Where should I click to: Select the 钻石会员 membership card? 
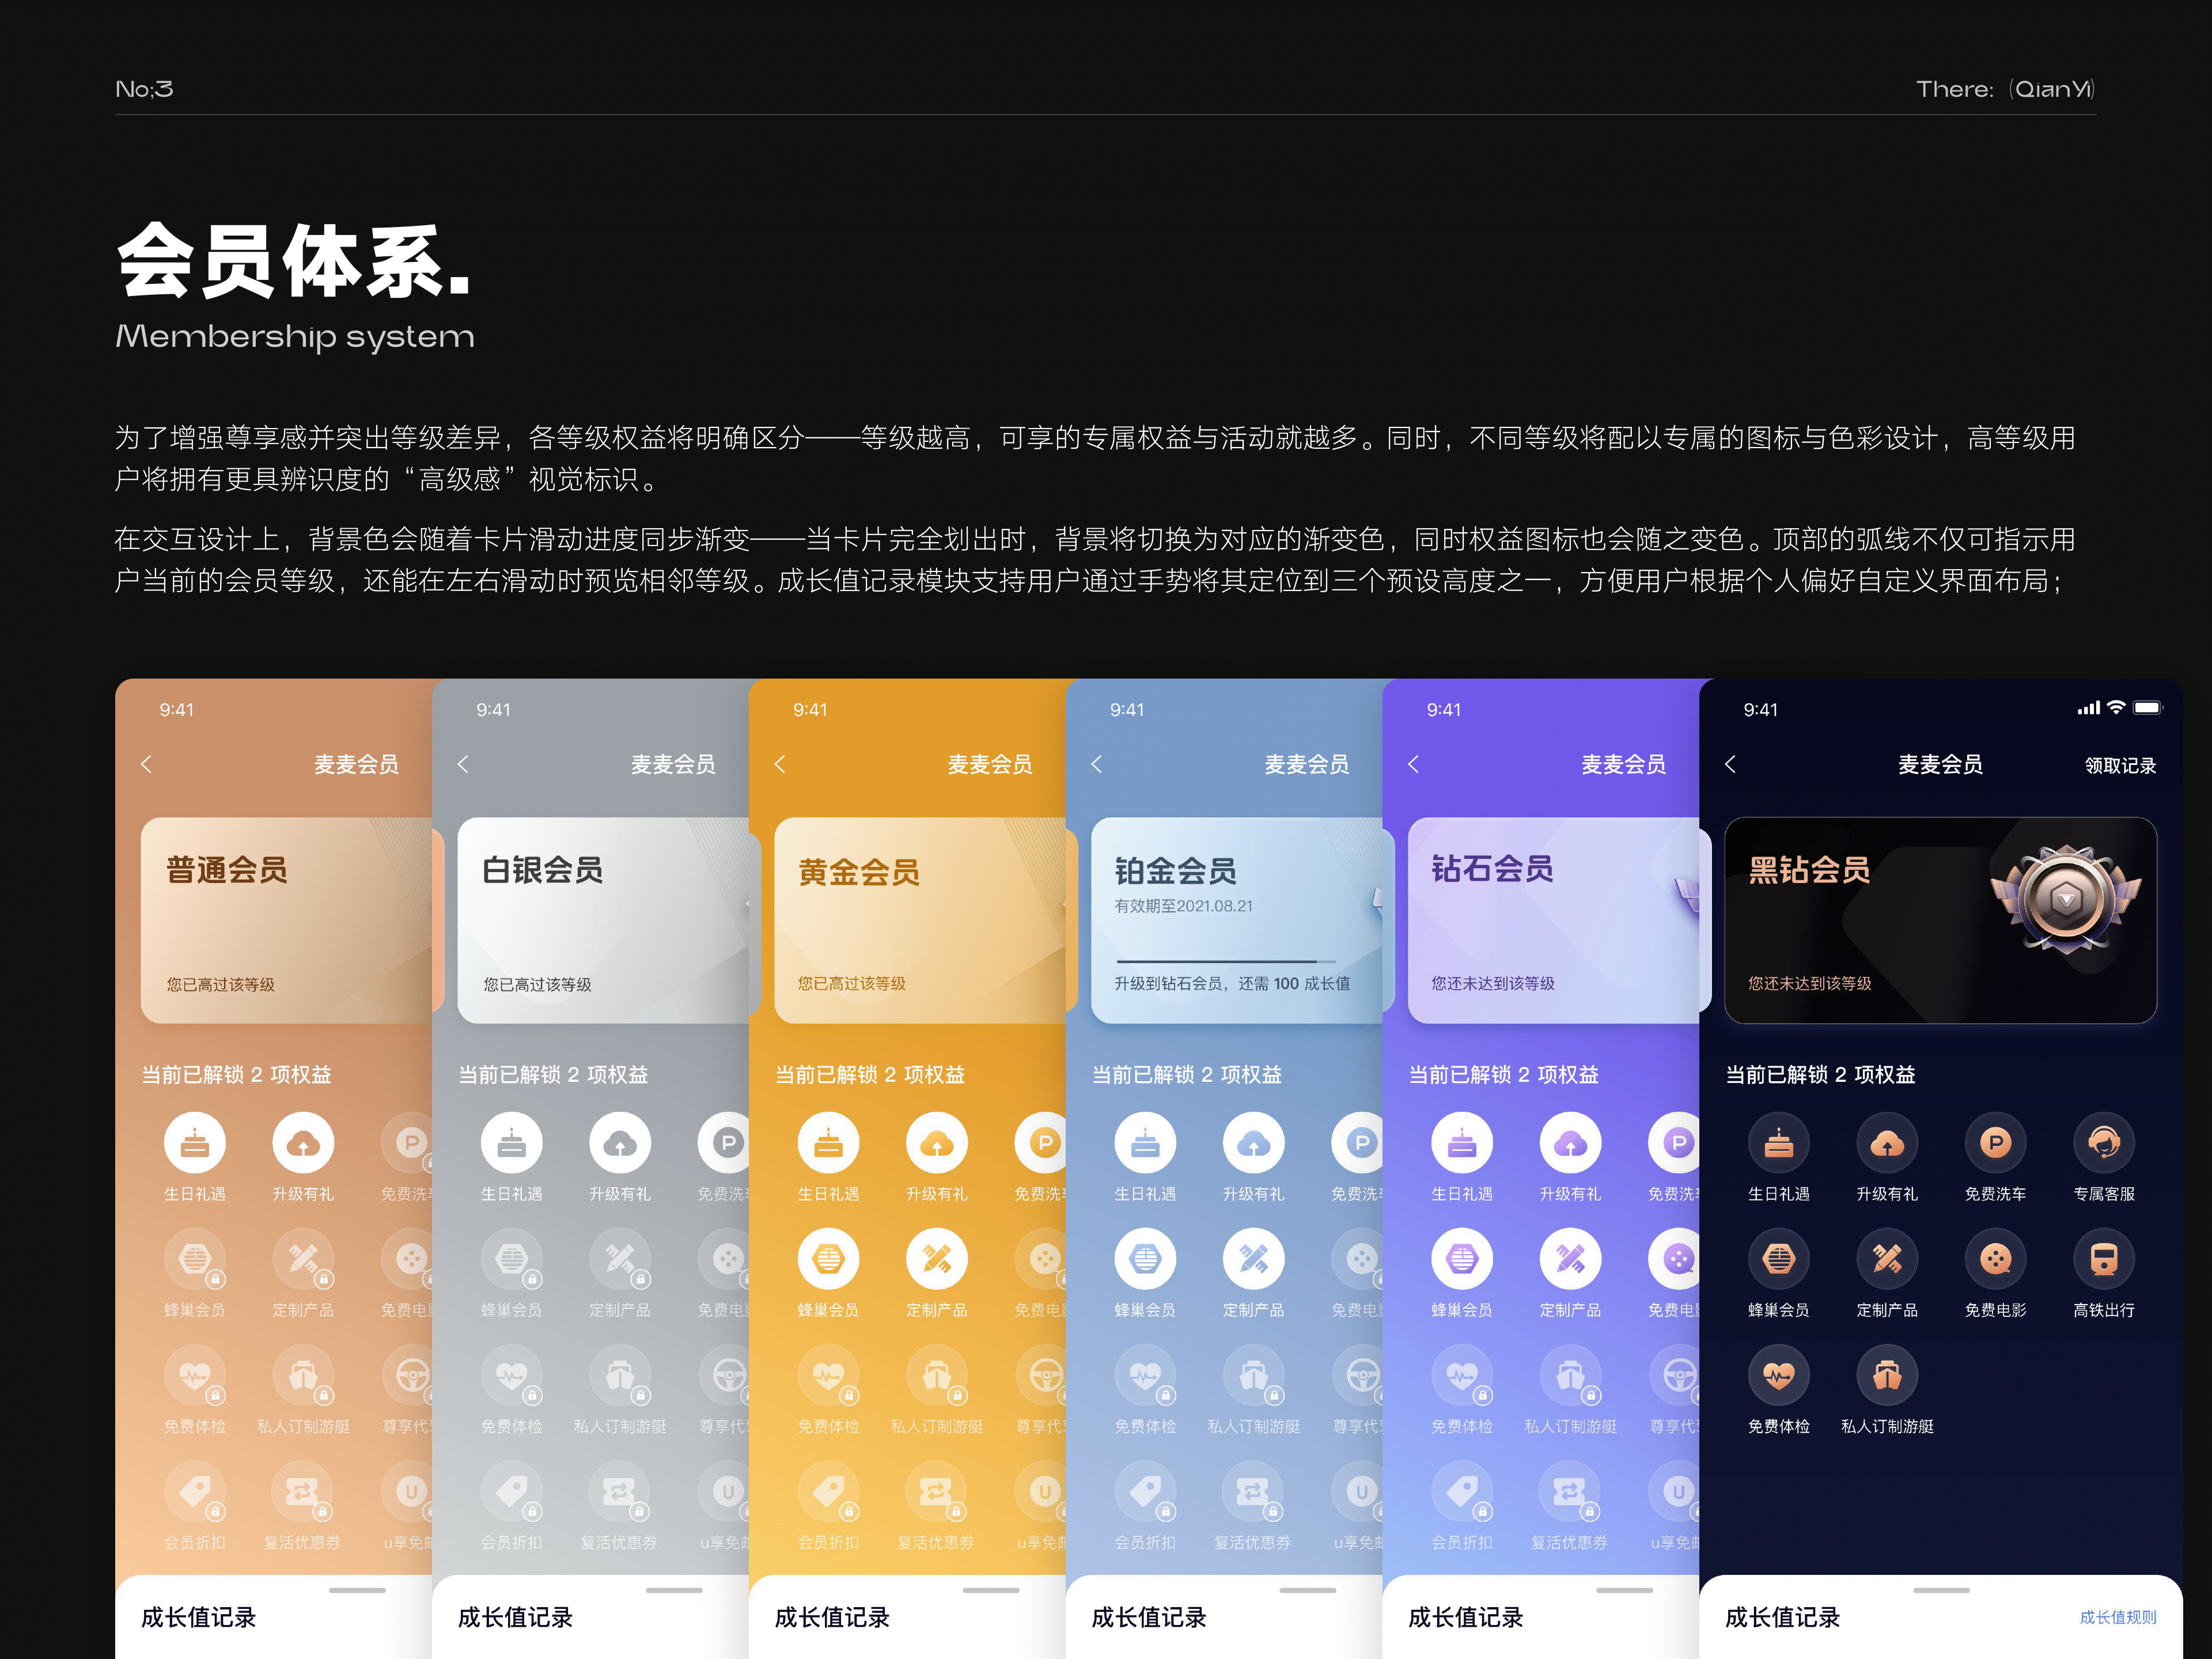tap(1554, 920)
